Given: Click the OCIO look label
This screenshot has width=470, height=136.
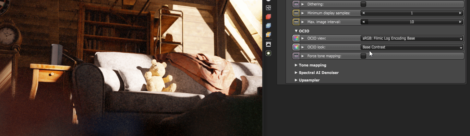Looking at the screenshot, I should 316,47.
